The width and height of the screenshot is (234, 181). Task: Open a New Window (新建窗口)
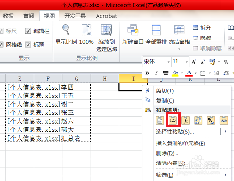[133, 30]
